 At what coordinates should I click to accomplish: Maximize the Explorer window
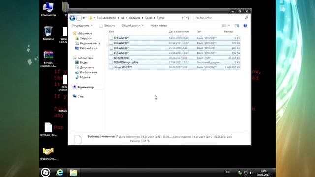pyautogui.click(x=240, y=11)
